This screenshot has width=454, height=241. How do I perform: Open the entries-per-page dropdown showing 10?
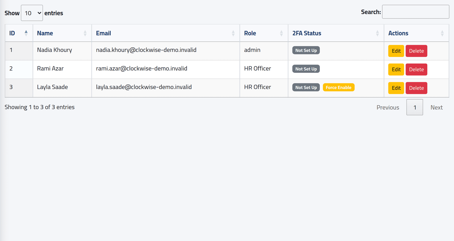click(32, 13)
